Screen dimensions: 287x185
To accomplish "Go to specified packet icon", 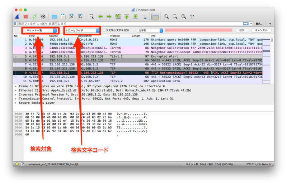I will coord(118,16).
